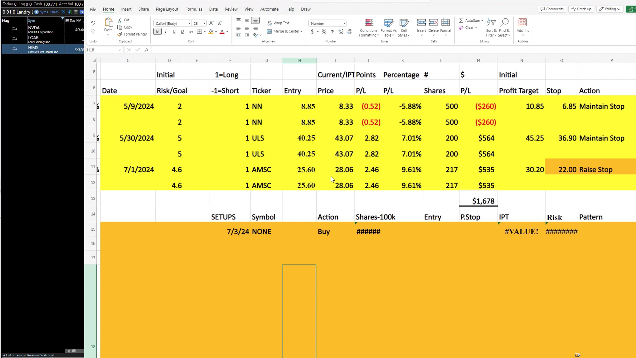636x358 pixels.
Task: Click the Undo arrow in Excel ribbon
Action: coord(93,23)
